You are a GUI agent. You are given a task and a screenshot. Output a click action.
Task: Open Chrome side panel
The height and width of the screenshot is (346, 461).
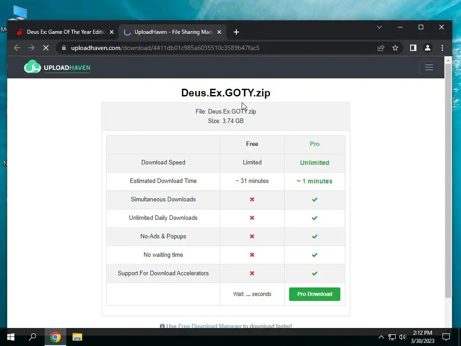tap(413, 48)
